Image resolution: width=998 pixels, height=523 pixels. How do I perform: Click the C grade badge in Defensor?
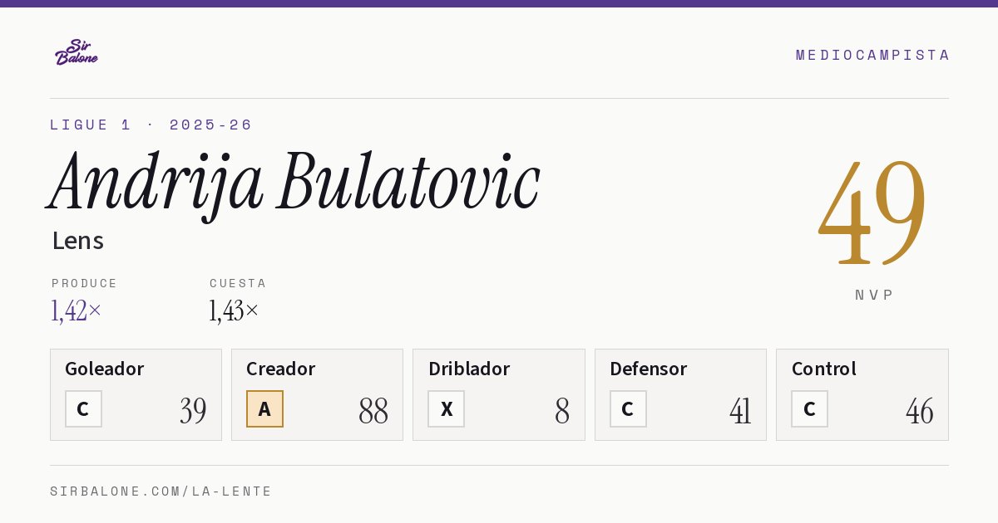[628, 409]
